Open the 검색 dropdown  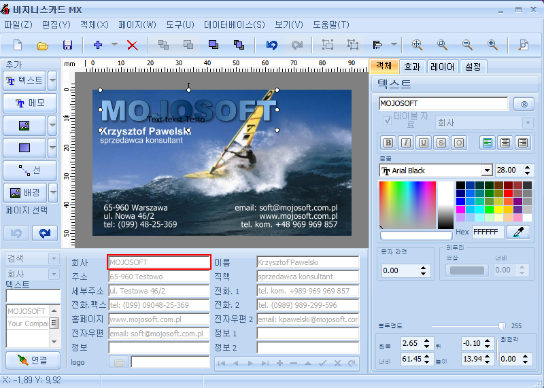click(x=54, y=259)
